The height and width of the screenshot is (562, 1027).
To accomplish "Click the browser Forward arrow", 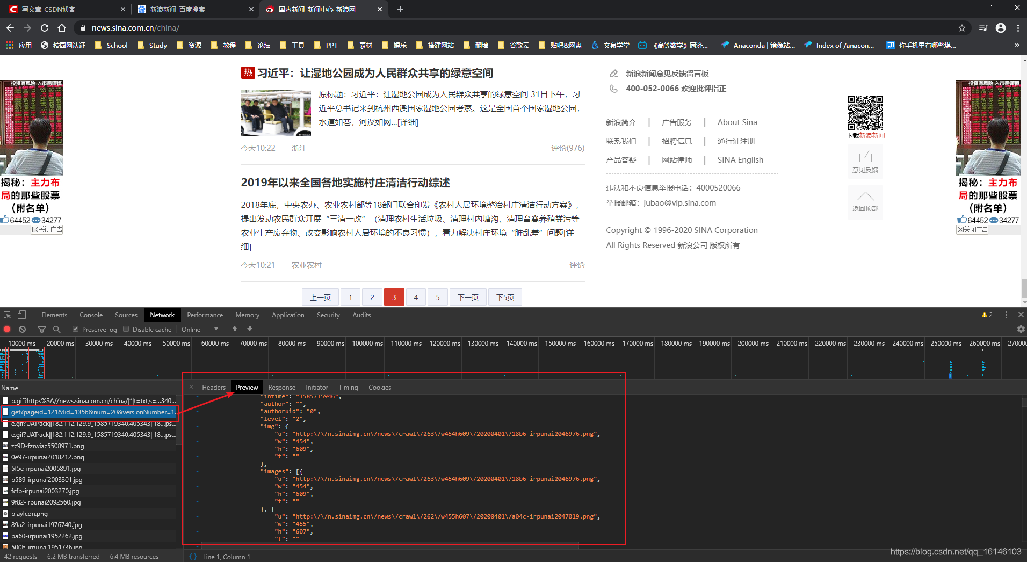I will 27,28.
